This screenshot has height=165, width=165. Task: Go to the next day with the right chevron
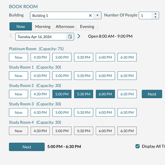click(79, 36)
